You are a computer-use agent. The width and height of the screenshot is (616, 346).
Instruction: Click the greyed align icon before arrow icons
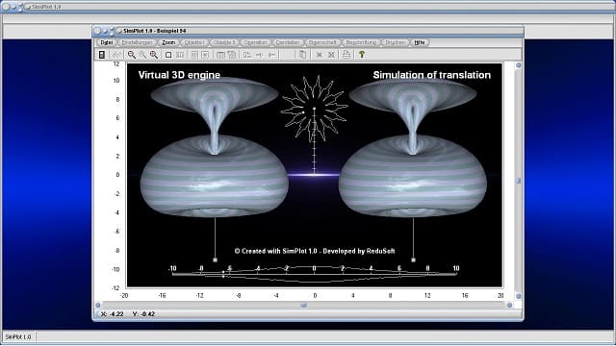coord(246,55)
